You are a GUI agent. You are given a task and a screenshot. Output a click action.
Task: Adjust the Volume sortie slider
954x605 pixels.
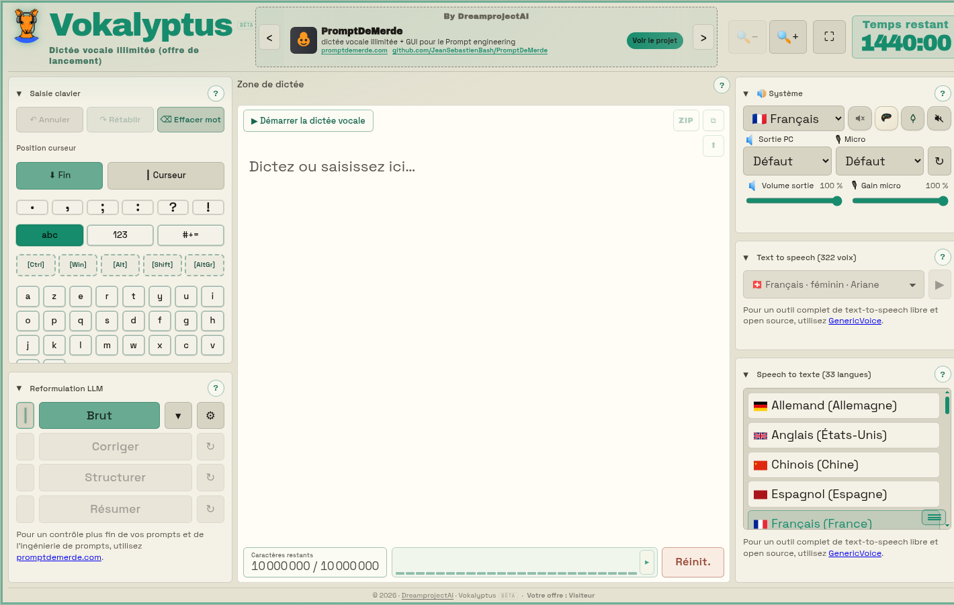click(x=794, y=201)
